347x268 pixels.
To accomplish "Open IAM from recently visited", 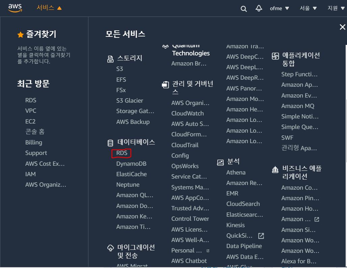I will click(x=30, y=174).
